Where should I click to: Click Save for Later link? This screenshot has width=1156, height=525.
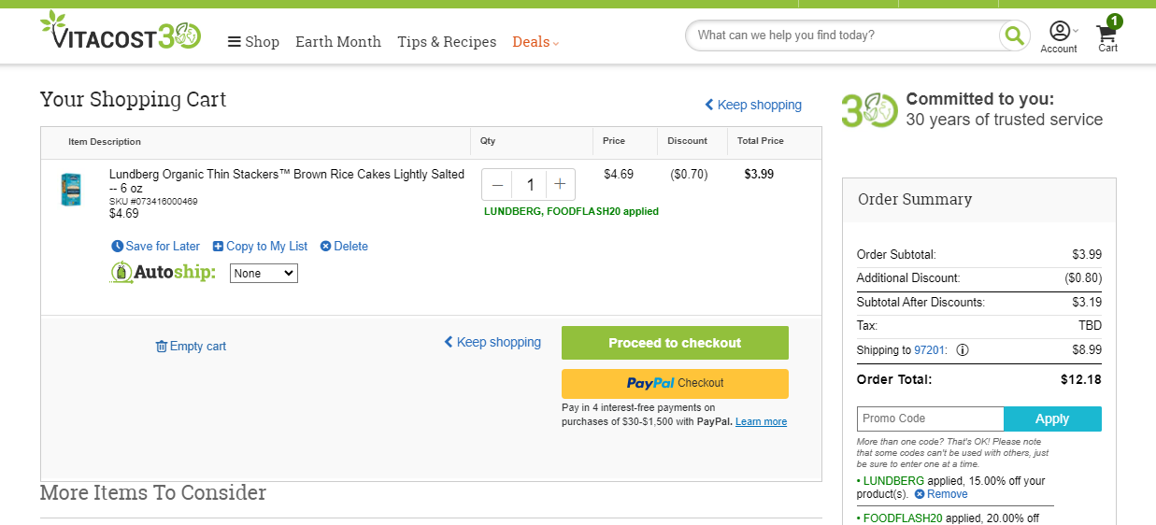click(155, 247)
